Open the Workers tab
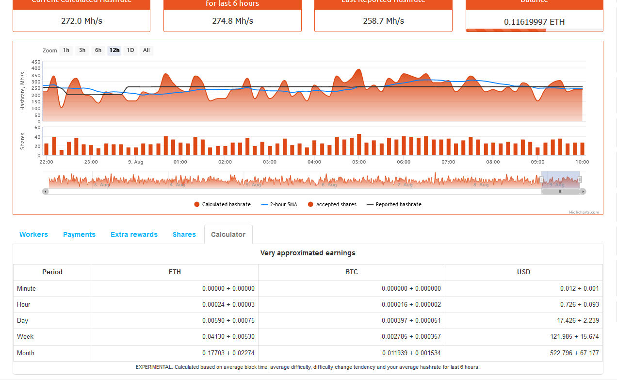 33,234
